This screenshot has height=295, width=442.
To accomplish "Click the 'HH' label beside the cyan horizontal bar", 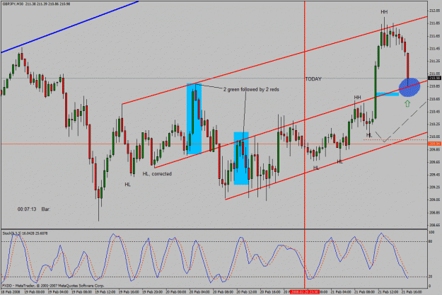I will point(357,98).
